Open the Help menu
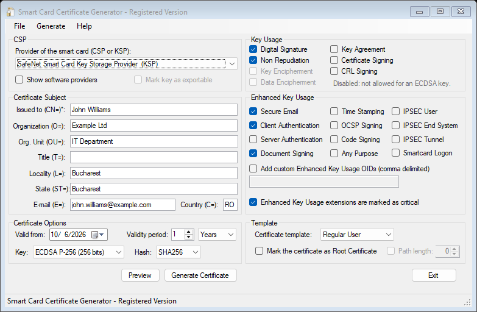 tap(84, 26)
